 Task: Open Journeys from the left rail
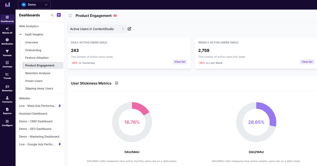coord(7,64)
